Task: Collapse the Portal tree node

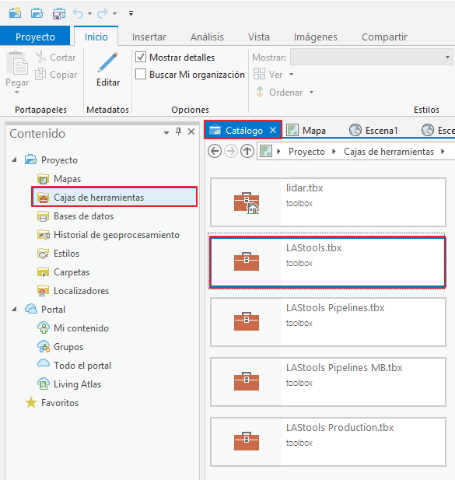Action: 14,309
